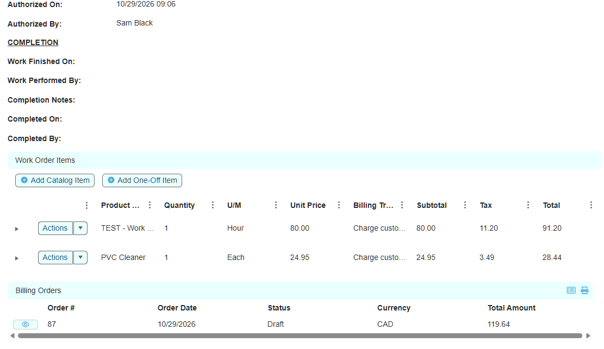This screenshot has width=604, height=349.
Task: Sort by the Unit Price column header
Action: point(308,206)
